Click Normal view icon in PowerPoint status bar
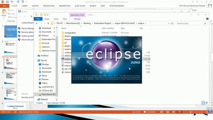 point(162,112)
